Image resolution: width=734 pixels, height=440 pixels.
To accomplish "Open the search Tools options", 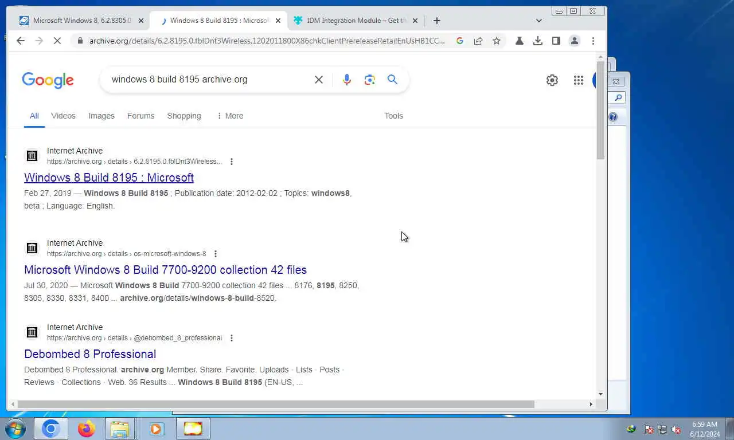I will point(393,116).
